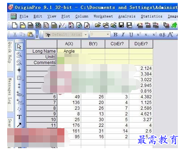
Task: Click the Save Template icon
Action: pyautogui.click(x=129, y=25)
